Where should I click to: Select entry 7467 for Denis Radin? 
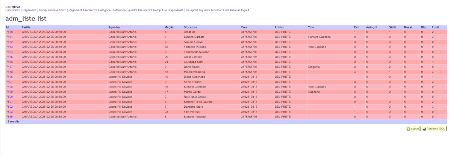(9, 67)
